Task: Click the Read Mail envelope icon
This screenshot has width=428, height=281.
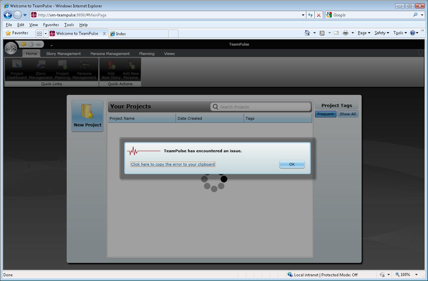Action: point(336,33)
